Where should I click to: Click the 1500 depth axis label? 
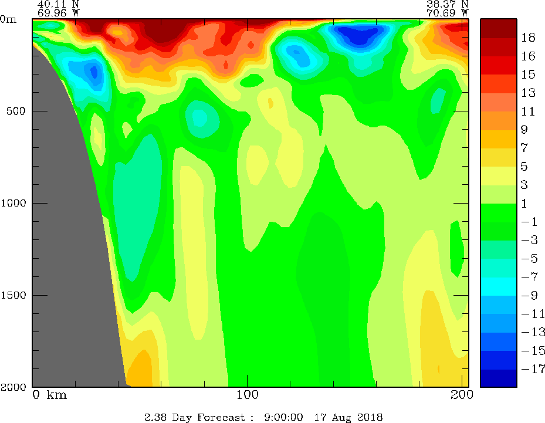(x=13, y=295)
